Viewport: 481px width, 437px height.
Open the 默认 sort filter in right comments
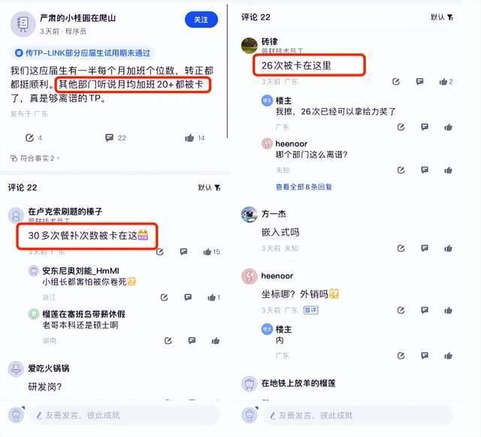point(442,17)
